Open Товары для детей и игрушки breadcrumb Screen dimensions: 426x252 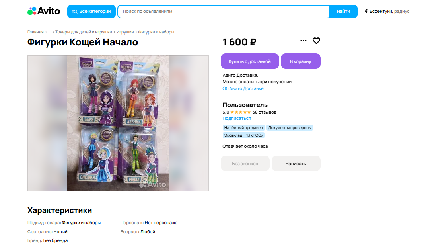(84, 32)
